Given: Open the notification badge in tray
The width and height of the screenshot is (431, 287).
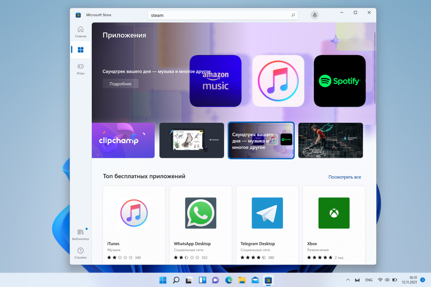Looking at the screenshot, I should coord(423,280).
